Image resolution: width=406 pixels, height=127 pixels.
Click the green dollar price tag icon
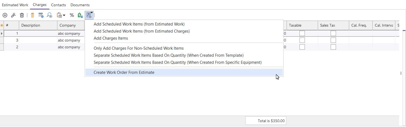tap(80, 15)
